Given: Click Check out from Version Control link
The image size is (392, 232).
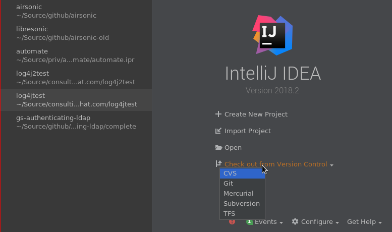Looking at the screenshot, I should pyautogui.click(x=275, y=164).
